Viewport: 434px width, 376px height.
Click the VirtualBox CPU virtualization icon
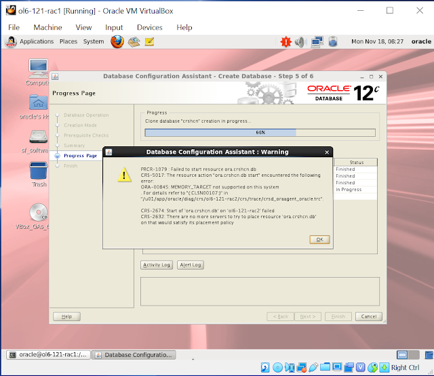tap(360, 367)
